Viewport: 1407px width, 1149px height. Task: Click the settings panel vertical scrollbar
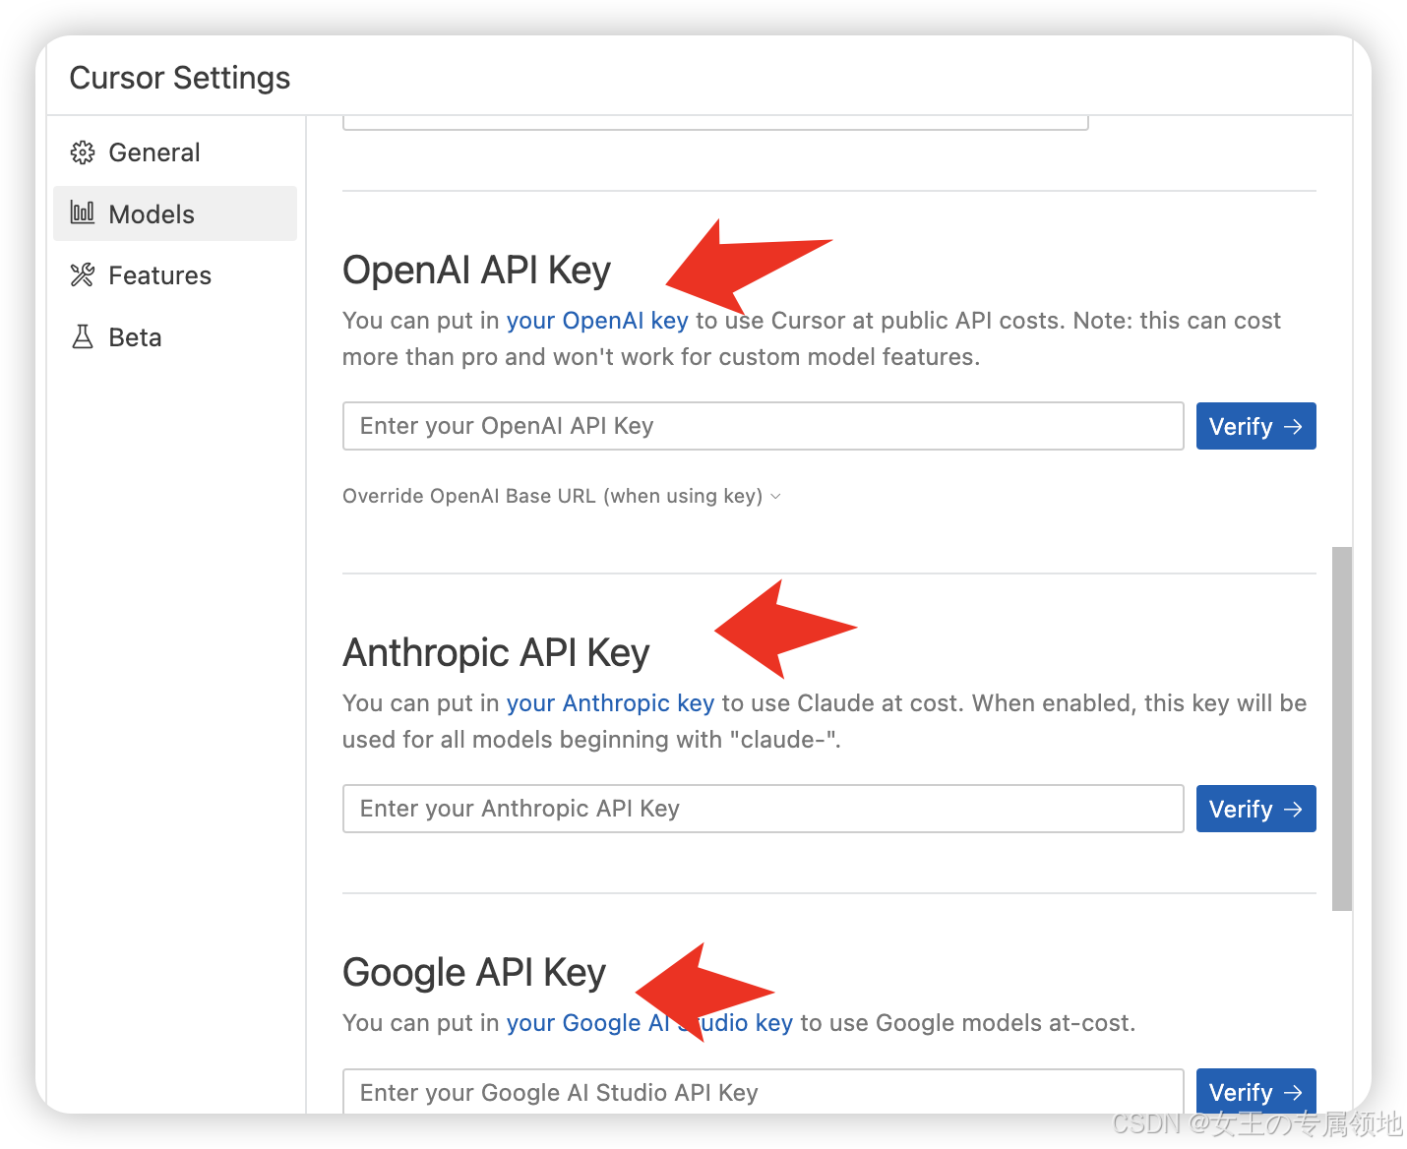1341,728
